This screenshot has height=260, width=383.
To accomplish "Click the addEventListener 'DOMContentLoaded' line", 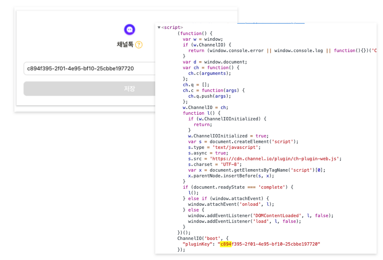I will point(261,215).
